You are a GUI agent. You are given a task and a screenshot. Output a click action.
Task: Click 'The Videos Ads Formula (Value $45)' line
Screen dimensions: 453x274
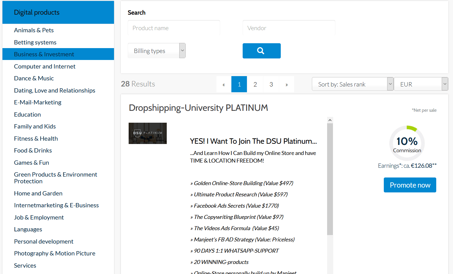coord(234,228)
